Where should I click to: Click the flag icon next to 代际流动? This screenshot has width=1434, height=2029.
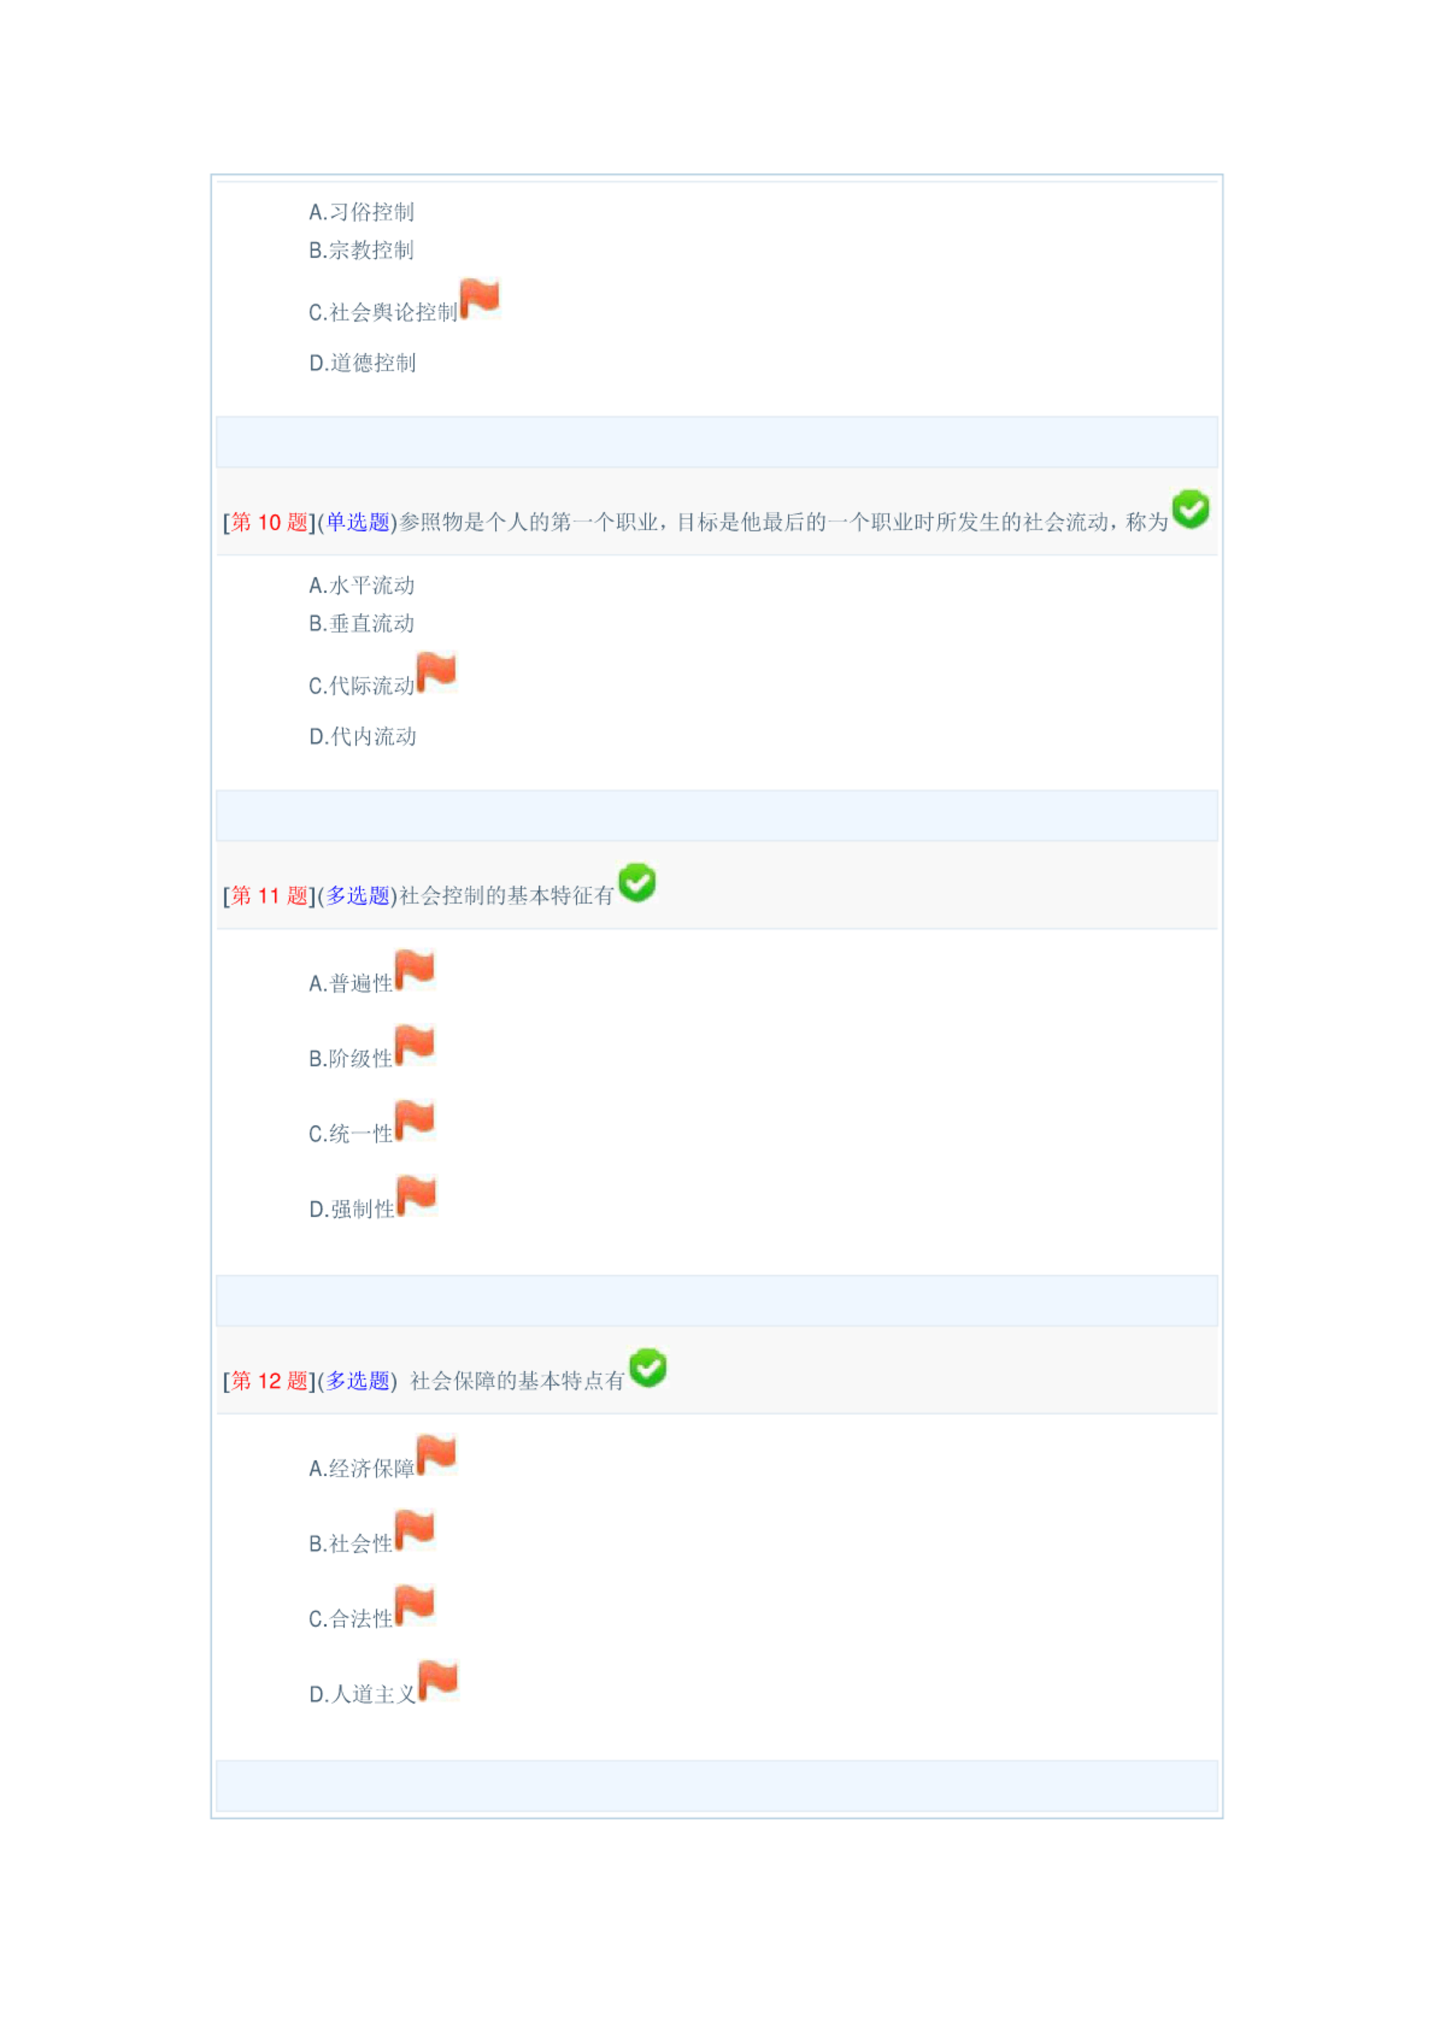pyautogui.click(x=436, y=672)
